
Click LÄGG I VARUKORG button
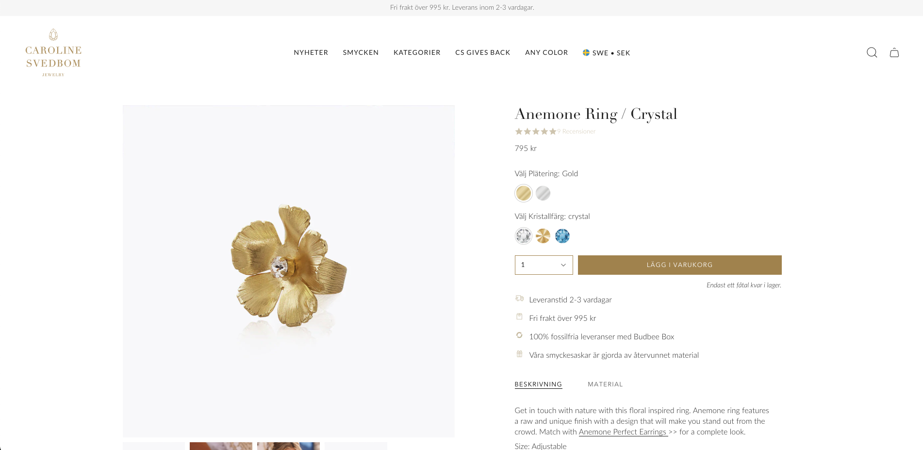point(679,265)
